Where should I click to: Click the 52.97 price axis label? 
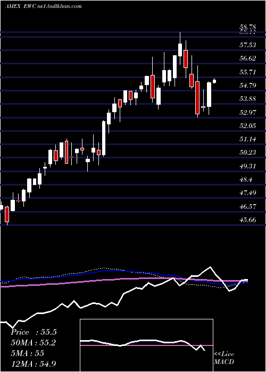(x=248, y=112)
